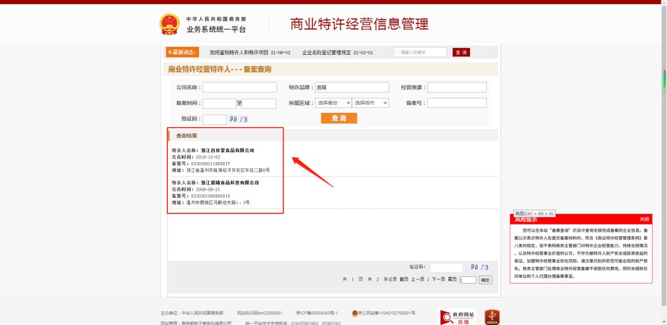The height and width of the screenshot is (325, 667).
Task: Click the 业务系统统一平台 text
Action: click(x=216, y=30)
